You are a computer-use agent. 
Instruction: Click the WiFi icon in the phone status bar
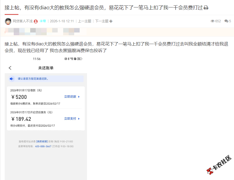click(x=72, y=59)
